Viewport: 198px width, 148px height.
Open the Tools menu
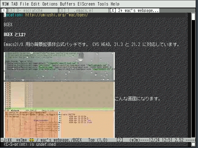103,4
